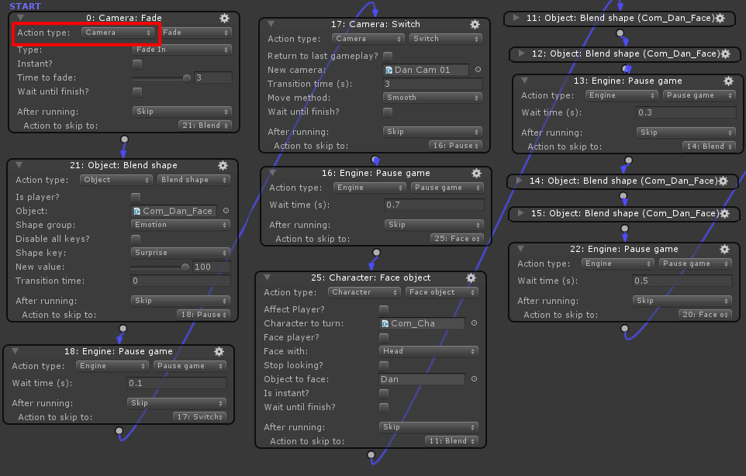746x476 pixels.
Task: Expand collapsed node 11 Blend shape
Action: point(515,18)
